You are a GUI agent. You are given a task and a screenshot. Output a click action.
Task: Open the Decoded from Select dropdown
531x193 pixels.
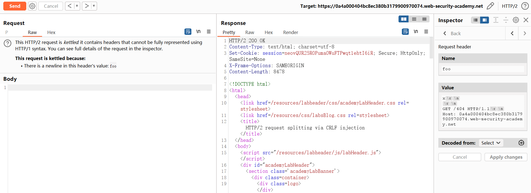tap(491, 143)
